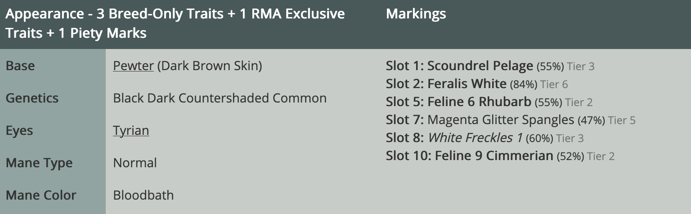Select the Slot 8 White Freckles 1 marking
The image size is (691, 214).
click(x=475, y=138)
